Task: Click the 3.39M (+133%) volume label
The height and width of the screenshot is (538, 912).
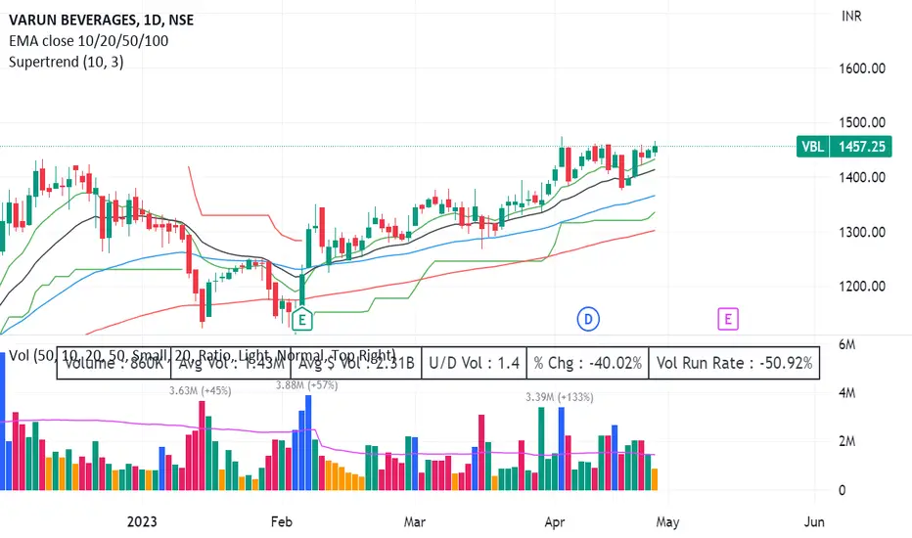Action: [x=560, y=397]
